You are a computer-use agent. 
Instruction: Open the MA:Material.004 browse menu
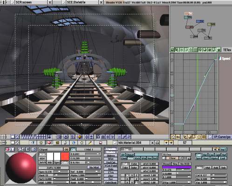click(x=115, y=143)
